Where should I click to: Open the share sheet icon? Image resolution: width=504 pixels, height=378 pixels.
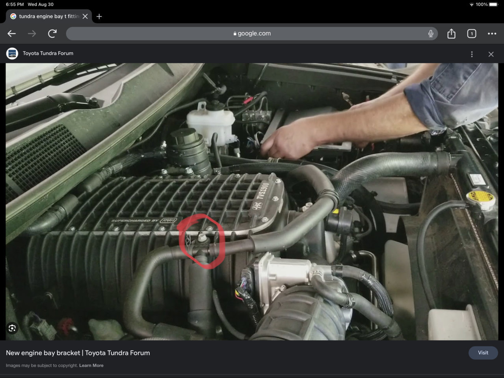click(x=451, y=34)
